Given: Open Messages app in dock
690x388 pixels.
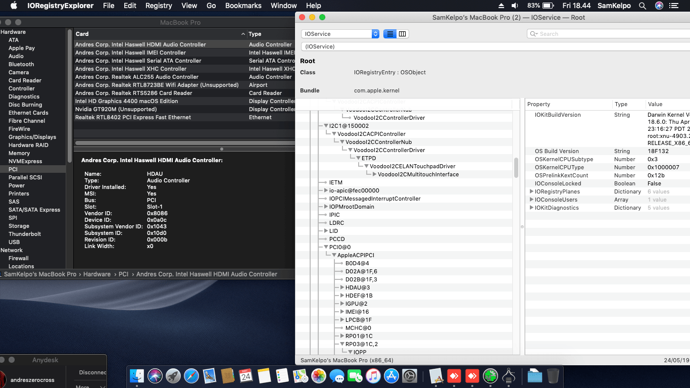Looking at the screenshot, I should tap(337, 375).
